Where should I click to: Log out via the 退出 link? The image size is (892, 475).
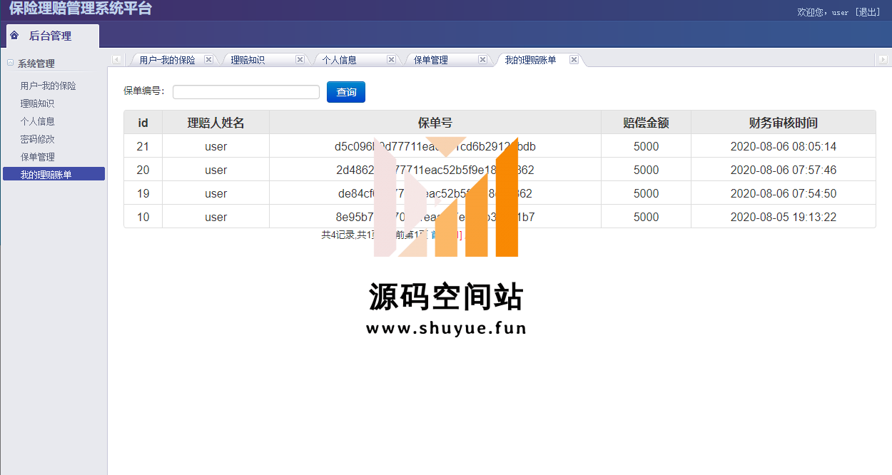(868, 12)
